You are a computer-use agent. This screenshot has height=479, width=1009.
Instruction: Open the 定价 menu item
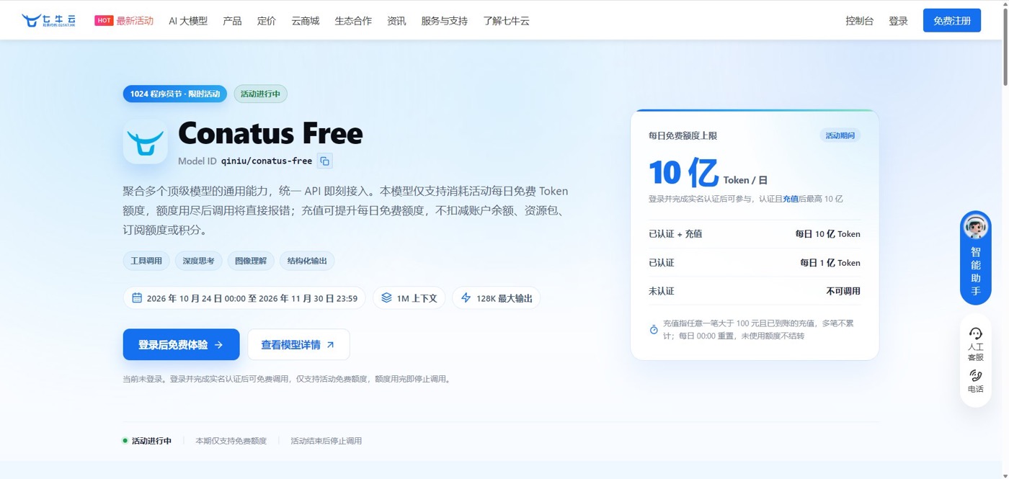click(267, 21)
